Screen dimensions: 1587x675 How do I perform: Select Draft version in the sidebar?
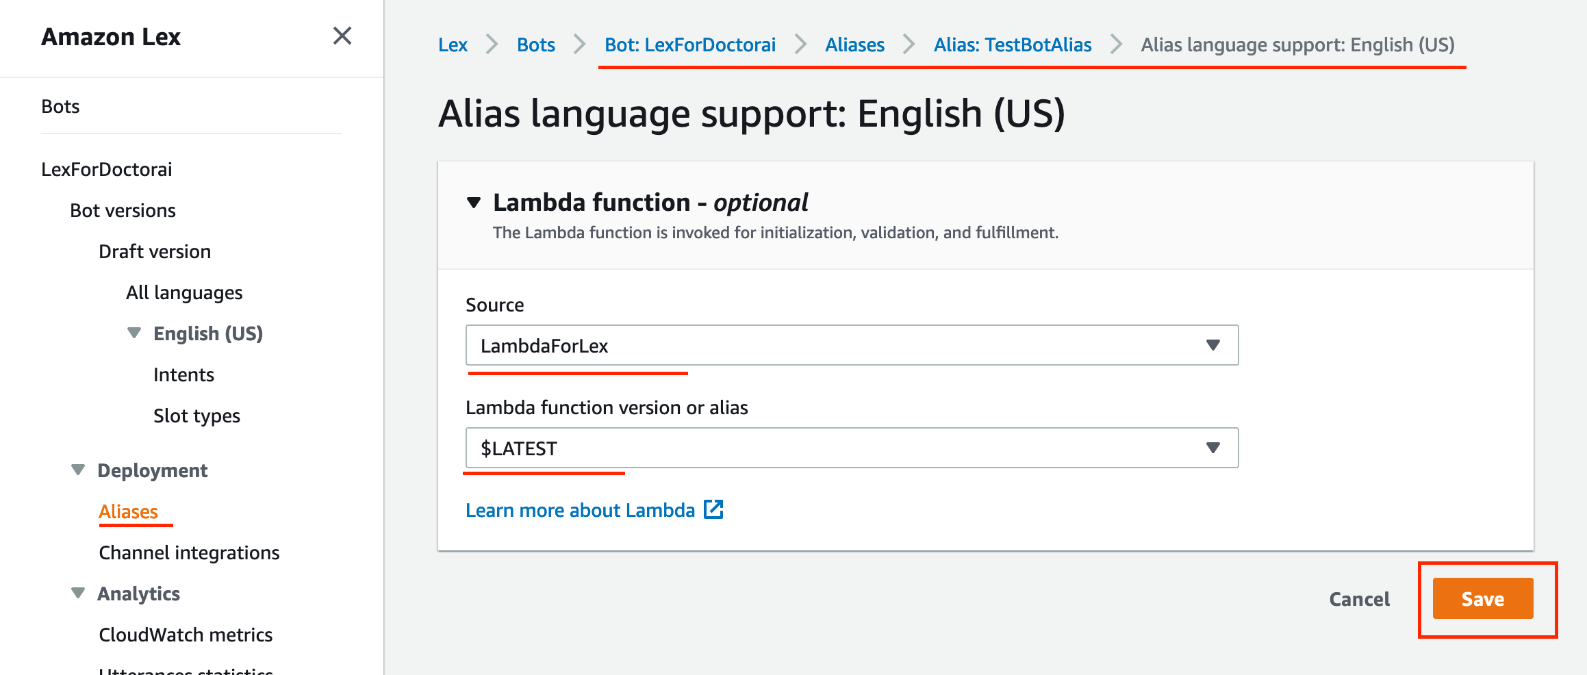point(155,251)
